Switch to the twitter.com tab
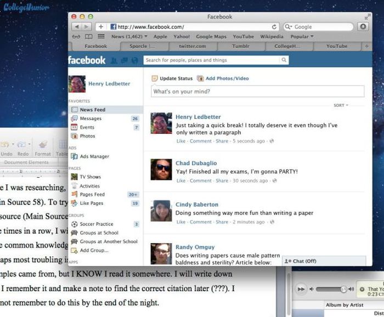This screenshot has width=384, height=317. click(193, 46)
